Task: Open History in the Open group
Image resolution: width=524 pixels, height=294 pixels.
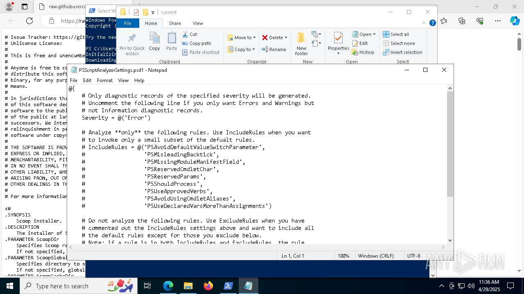Action: (x=363, y=52)
